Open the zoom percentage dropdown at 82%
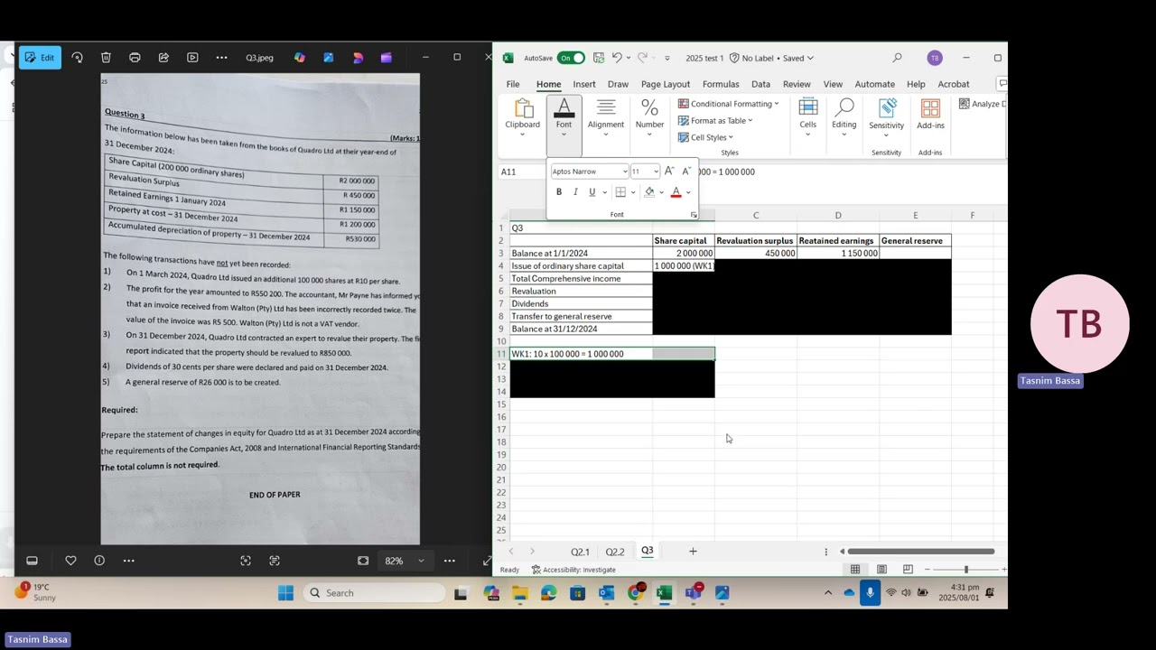1156x650 pixels. coord(421,561)
